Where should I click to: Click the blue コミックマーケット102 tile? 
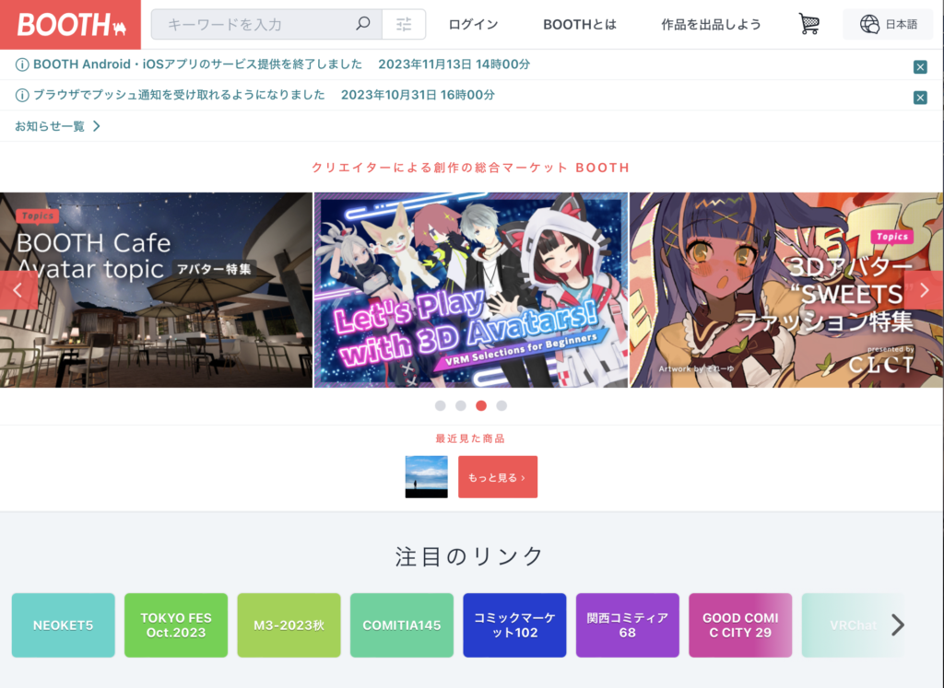point(514,625)
